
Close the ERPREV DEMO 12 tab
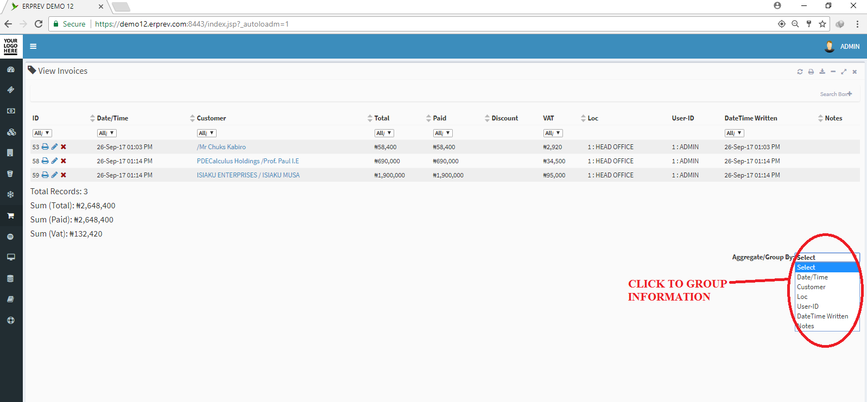pyautogui.click(x=100, y=7)
